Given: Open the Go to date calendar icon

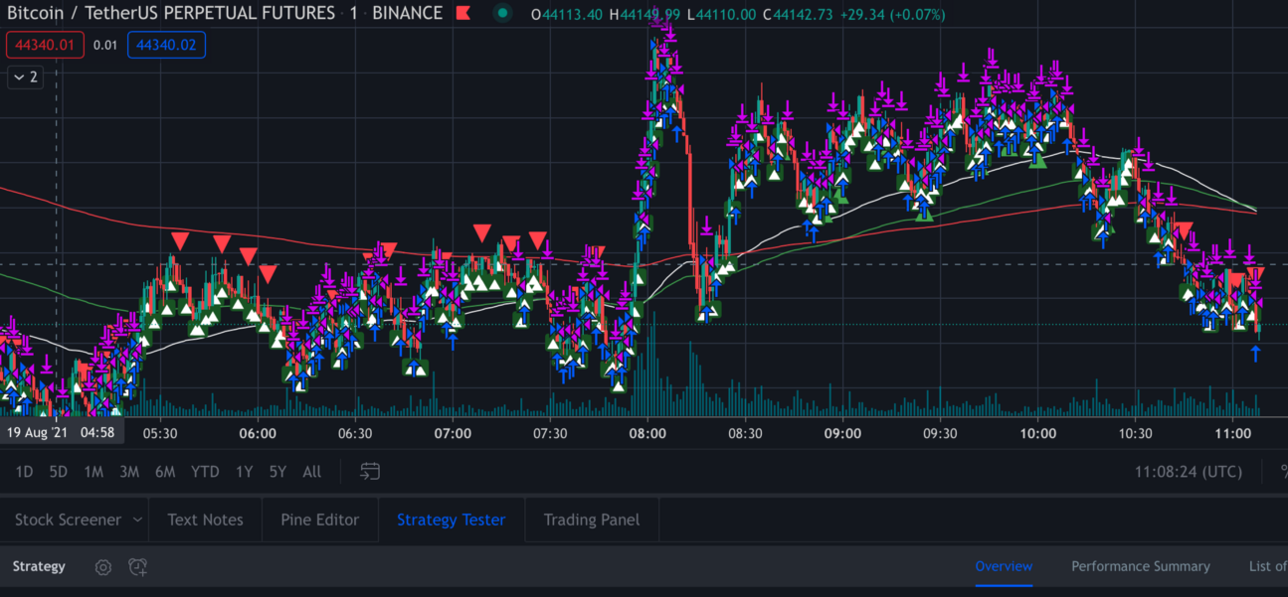Looking at the screenshot, I should tap(370, 472).
